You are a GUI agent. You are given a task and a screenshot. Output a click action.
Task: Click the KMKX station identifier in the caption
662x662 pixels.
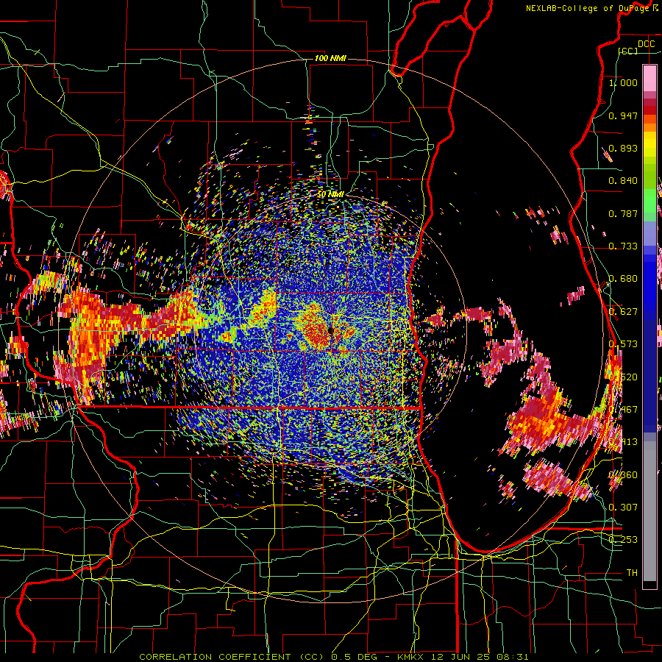coord(410,657)
